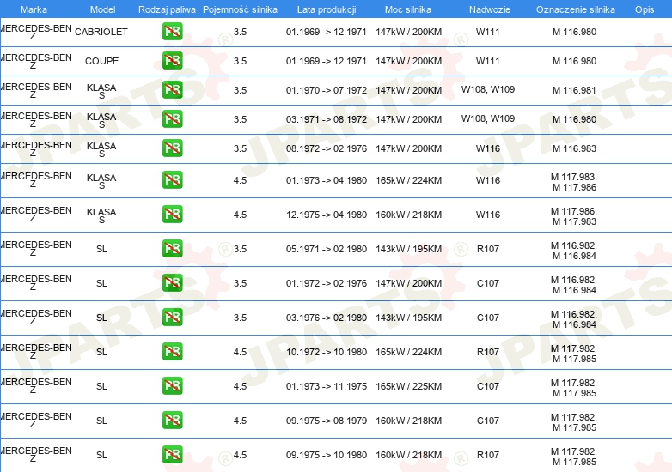
Task: Click engine code M 116.981
Action: [574, 90]
